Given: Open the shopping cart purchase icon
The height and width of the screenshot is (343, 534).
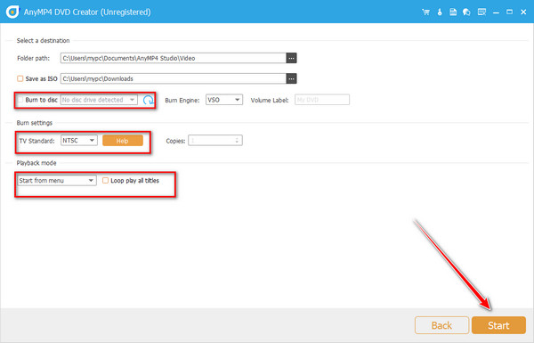Looking at the screenshot, I should tap(425, 12).
